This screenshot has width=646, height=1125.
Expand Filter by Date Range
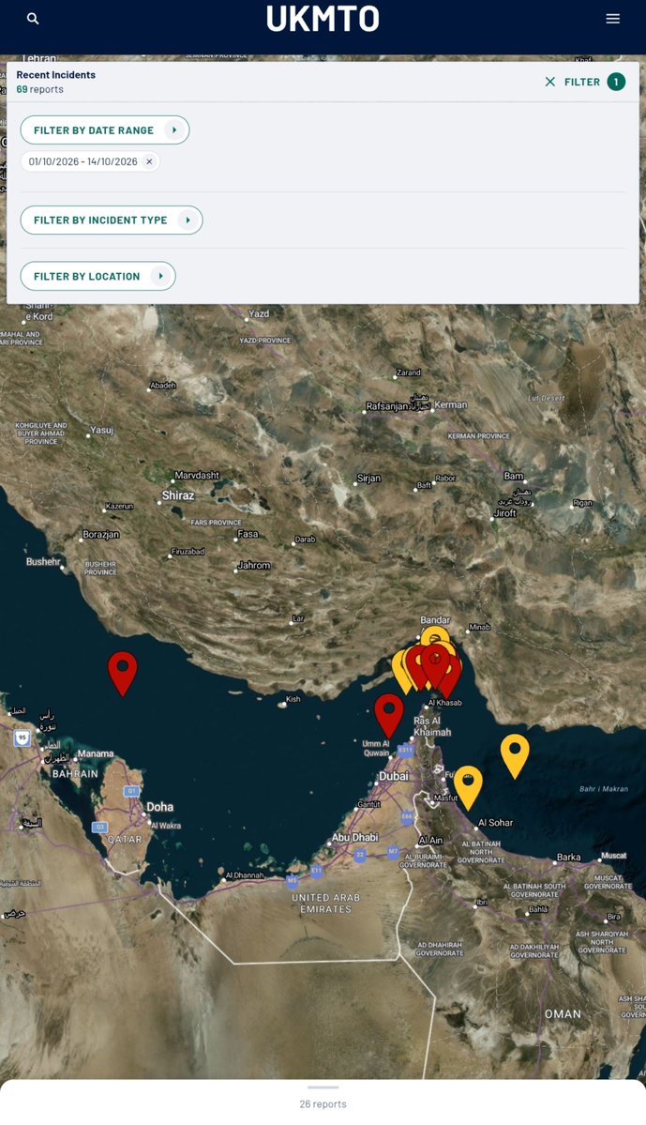pyautogui.click(x=105, y=129)
